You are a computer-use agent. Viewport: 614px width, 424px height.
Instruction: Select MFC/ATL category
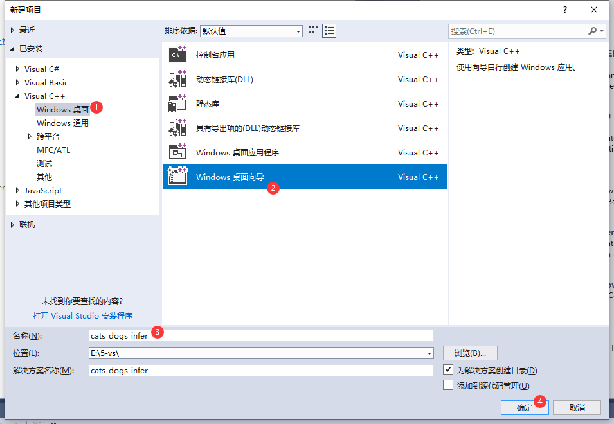(53, 150)
